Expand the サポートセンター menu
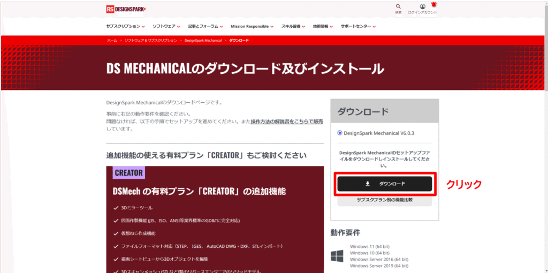 (x=358, y=26)
